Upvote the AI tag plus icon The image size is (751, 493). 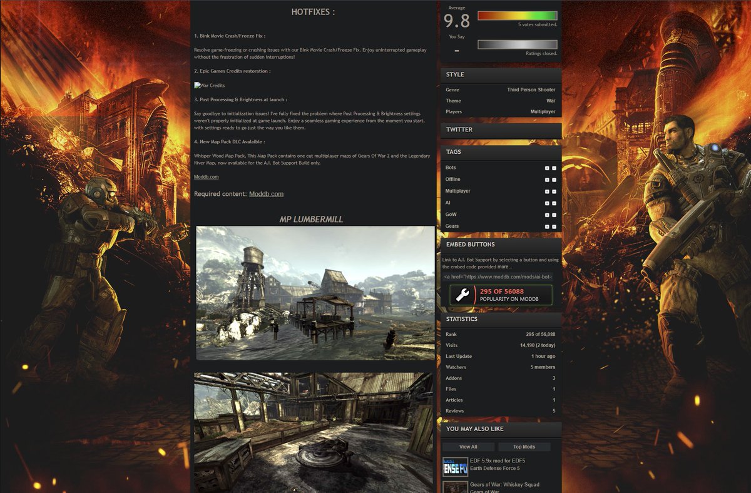pyautogui.click(x=546, y=203)
